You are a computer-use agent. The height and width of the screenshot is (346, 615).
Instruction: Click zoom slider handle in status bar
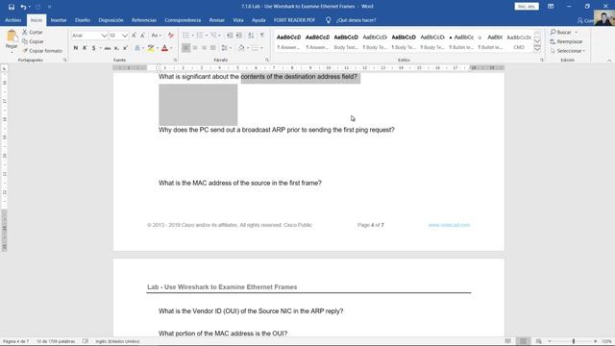[574, 341]
